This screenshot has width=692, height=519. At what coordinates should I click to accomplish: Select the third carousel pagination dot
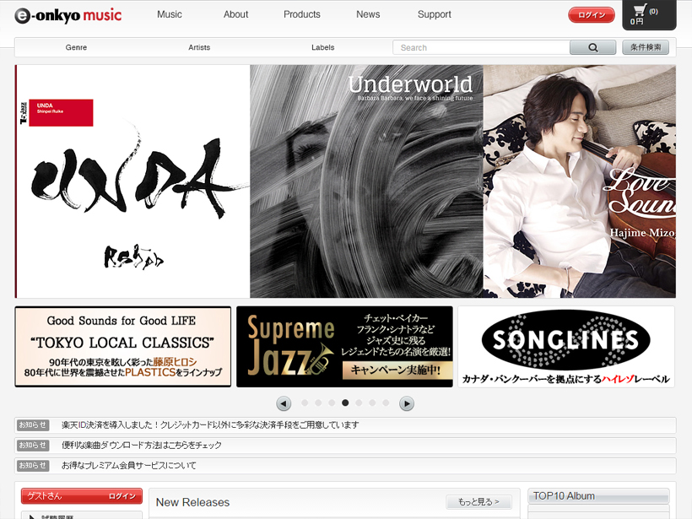(332, 403)
